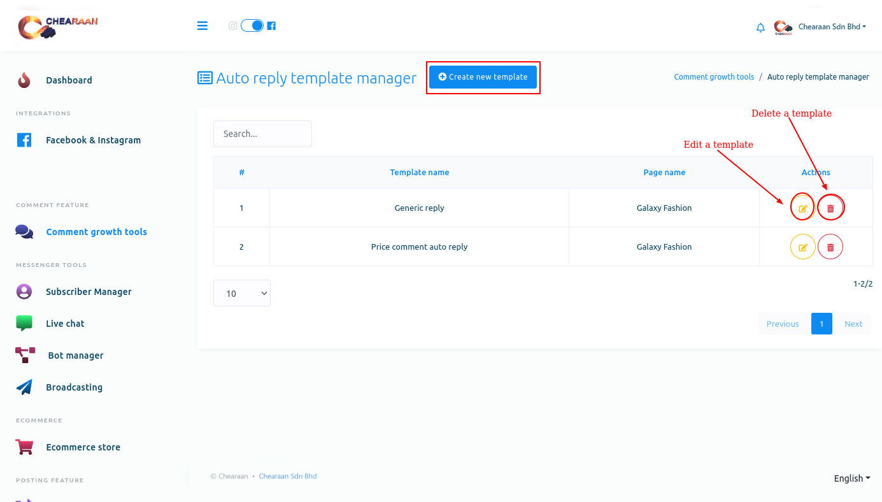The width and height of the screenshot is (882, 502).
Task: Click the Facebook icon beside the toggle
Action: pos(271,26)
